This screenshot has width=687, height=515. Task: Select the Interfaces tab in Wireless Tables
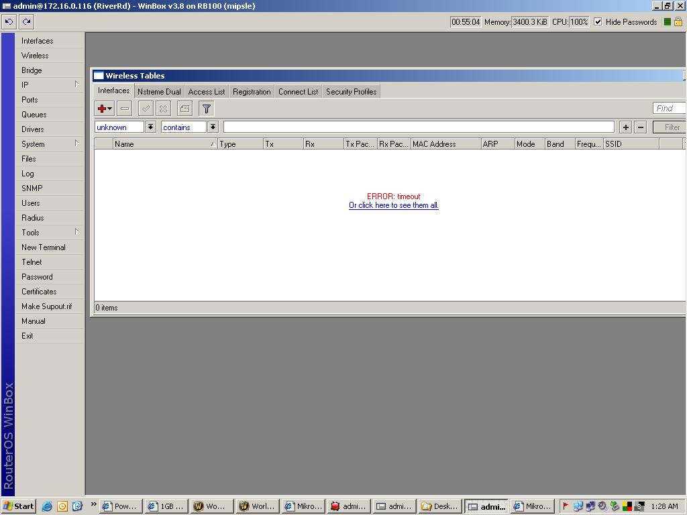point(113,91)
